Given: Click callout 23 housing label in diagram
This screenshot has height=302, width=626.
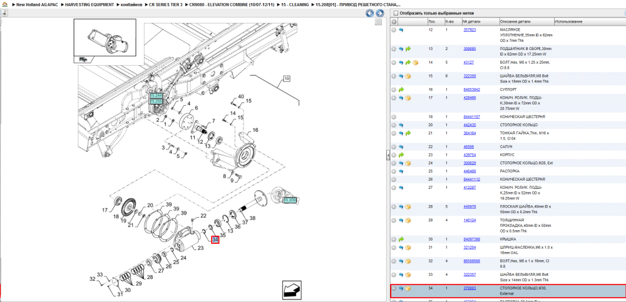Looking at the screenshot, I should (x=200, y=248).
